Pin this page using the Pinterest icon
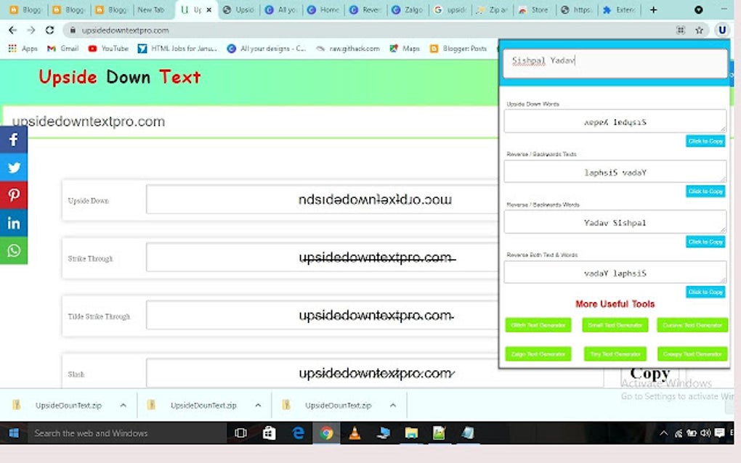 tap(14, 194)
